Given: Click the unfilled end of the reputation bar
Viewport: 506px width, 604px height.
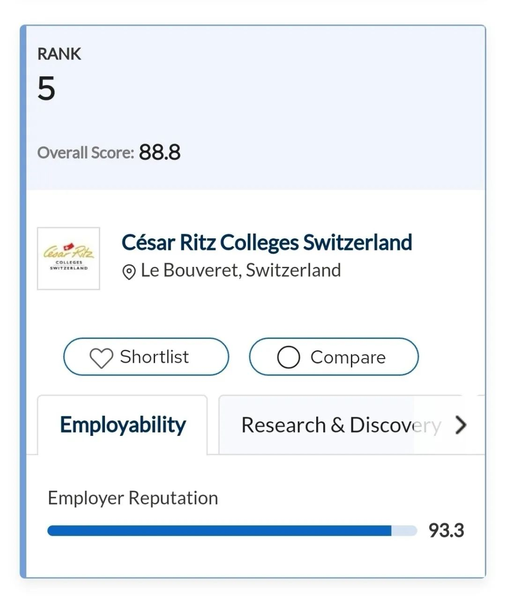Looking at the screenshot, I should [404, 530].
